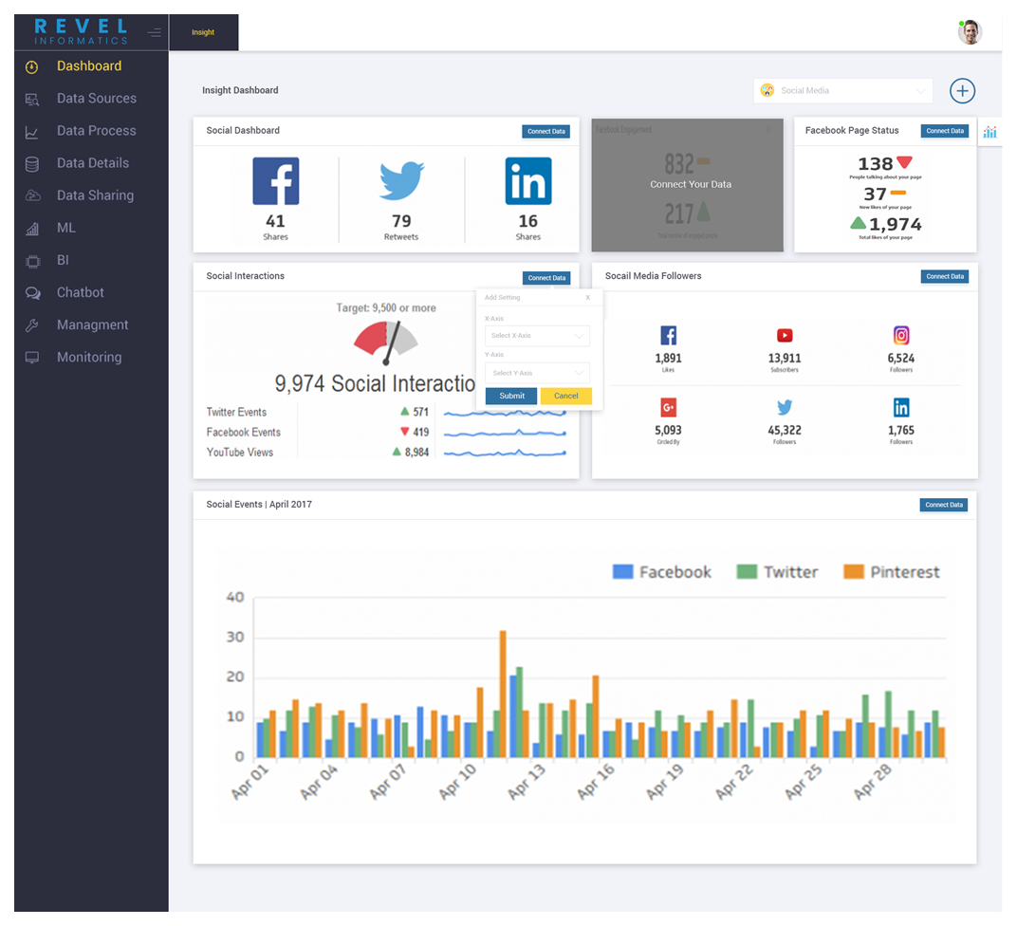This screenshot has height=926, width=1017.
Task: Connect Data for Socail Media Followers
Action: (945, 277)
